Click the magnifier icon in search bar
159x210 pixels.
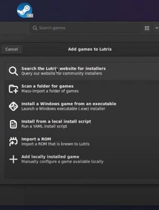(x=35, y=28)
